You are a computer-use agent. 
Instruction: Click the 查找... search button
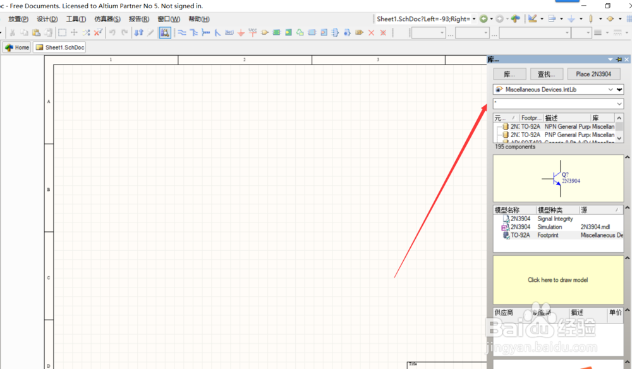547,74
